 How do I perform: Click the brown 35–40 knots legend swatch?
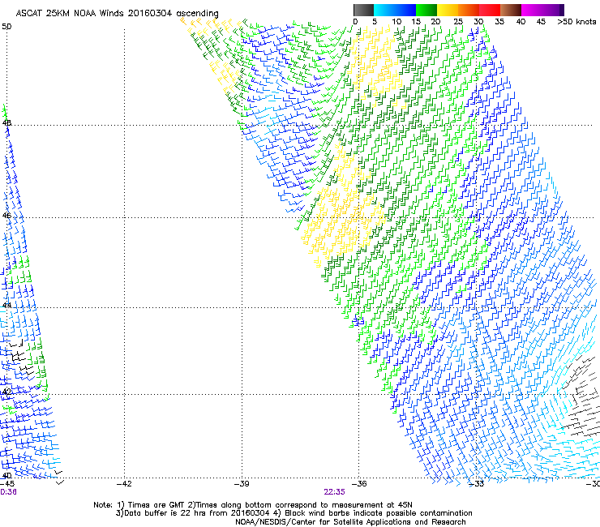511,10
